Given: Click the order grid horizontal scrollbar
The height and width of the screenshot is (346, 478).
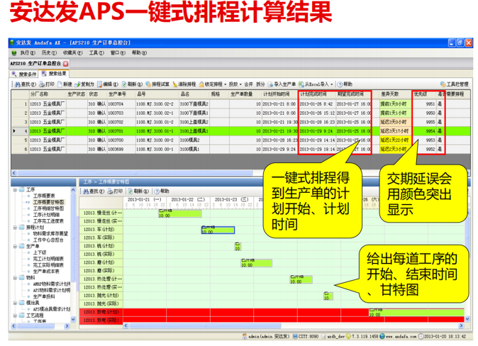Looking at the screenshot, I should click(x=135, y=173).
